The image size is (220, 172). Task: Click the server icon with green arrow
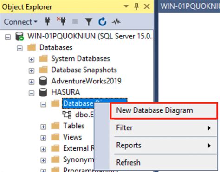[x=19, y=36]
